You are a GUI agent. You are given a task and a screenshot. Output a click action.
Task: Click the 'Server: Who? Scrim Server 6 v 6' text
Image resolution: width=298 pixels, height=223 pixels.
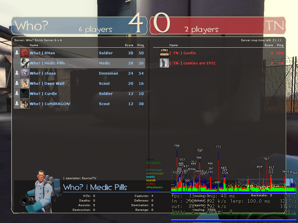[x=38, y=40]
